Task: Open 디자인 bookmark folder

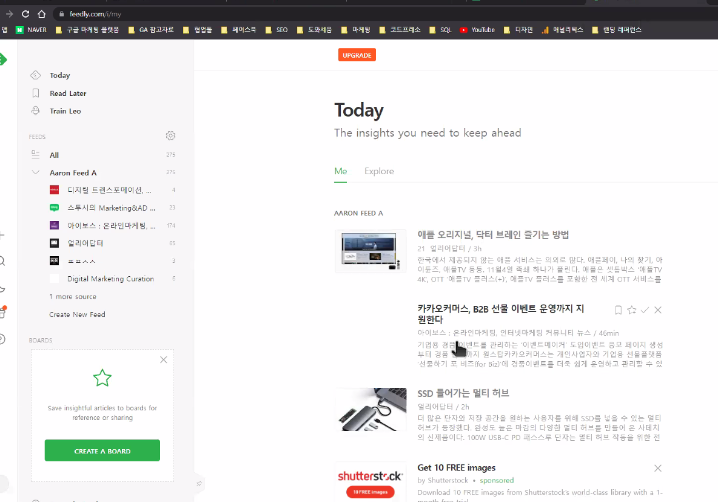Action: [x=518, y=30]
